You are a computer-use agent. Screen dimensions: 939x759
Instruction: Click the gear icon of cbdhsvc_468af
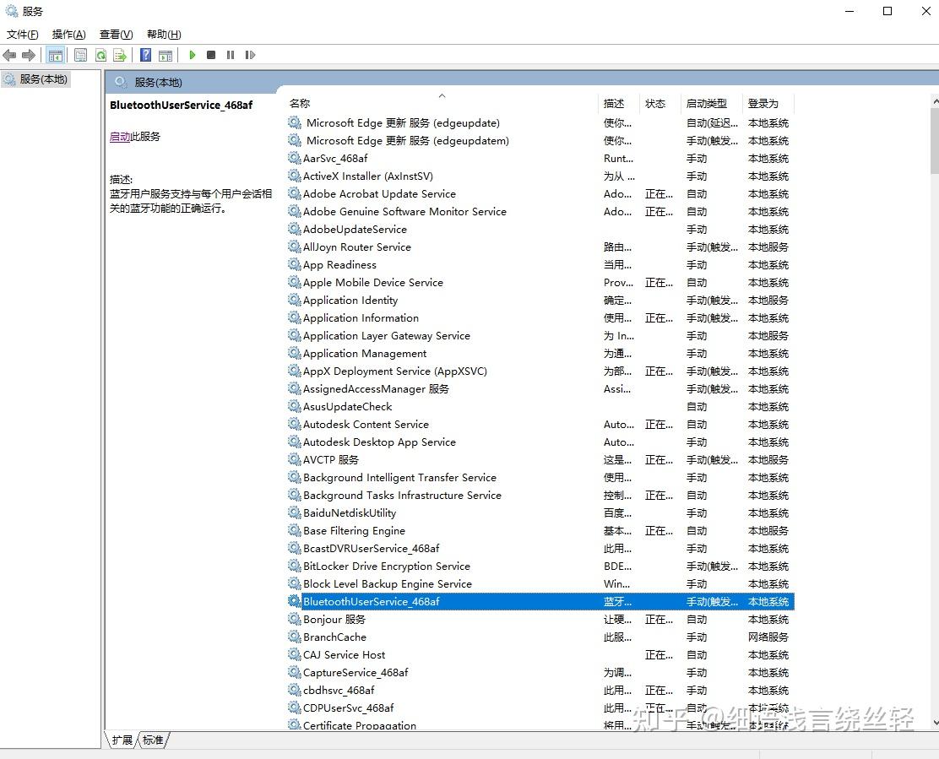294,690
